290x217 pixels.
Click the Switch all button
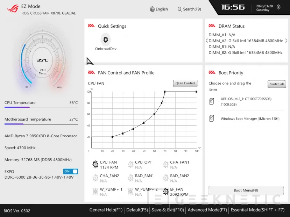(277, 84)
